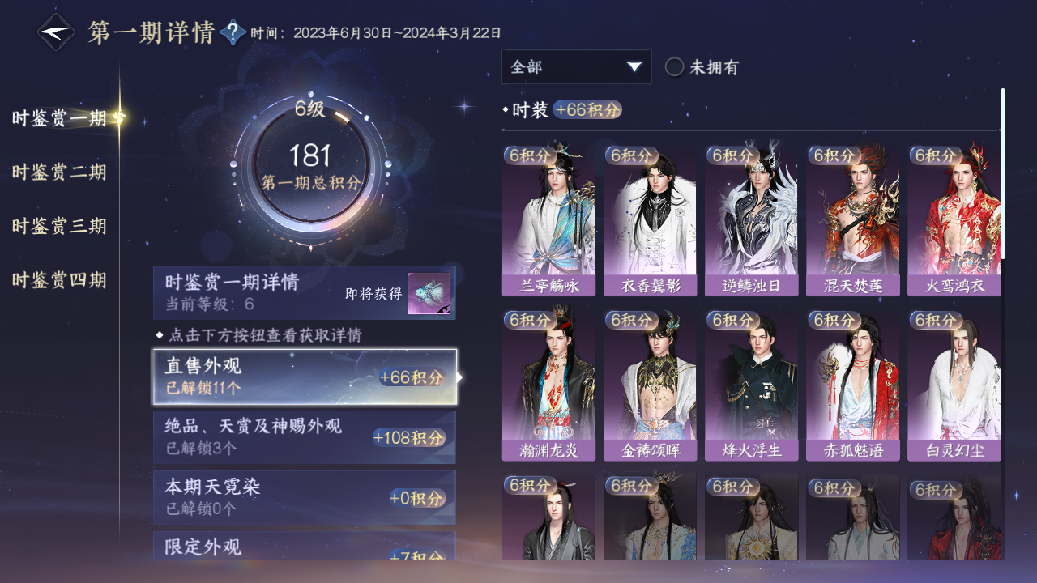Click the back arrow icon at top left
The width and height of the screenshot is (1037, 583).
click(56, 32)
